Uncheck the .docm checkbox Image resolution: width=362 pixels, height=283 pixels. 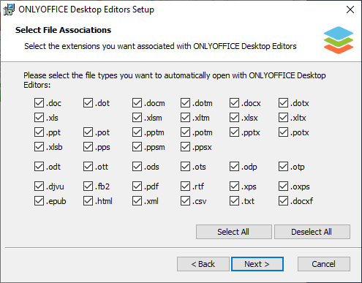pyautogui.click(x=137, y=103)
